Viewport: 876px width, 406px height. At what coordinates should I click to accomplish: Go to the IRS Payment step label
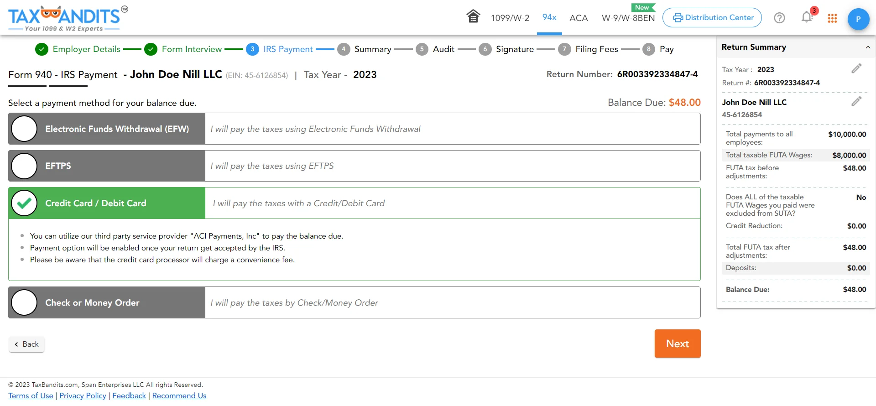coord(288,49)
